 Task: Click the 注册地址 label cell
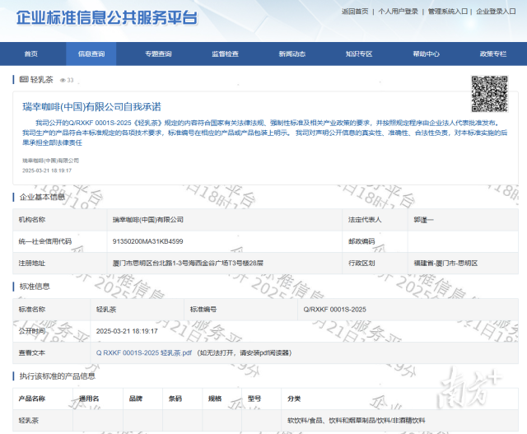60,264
